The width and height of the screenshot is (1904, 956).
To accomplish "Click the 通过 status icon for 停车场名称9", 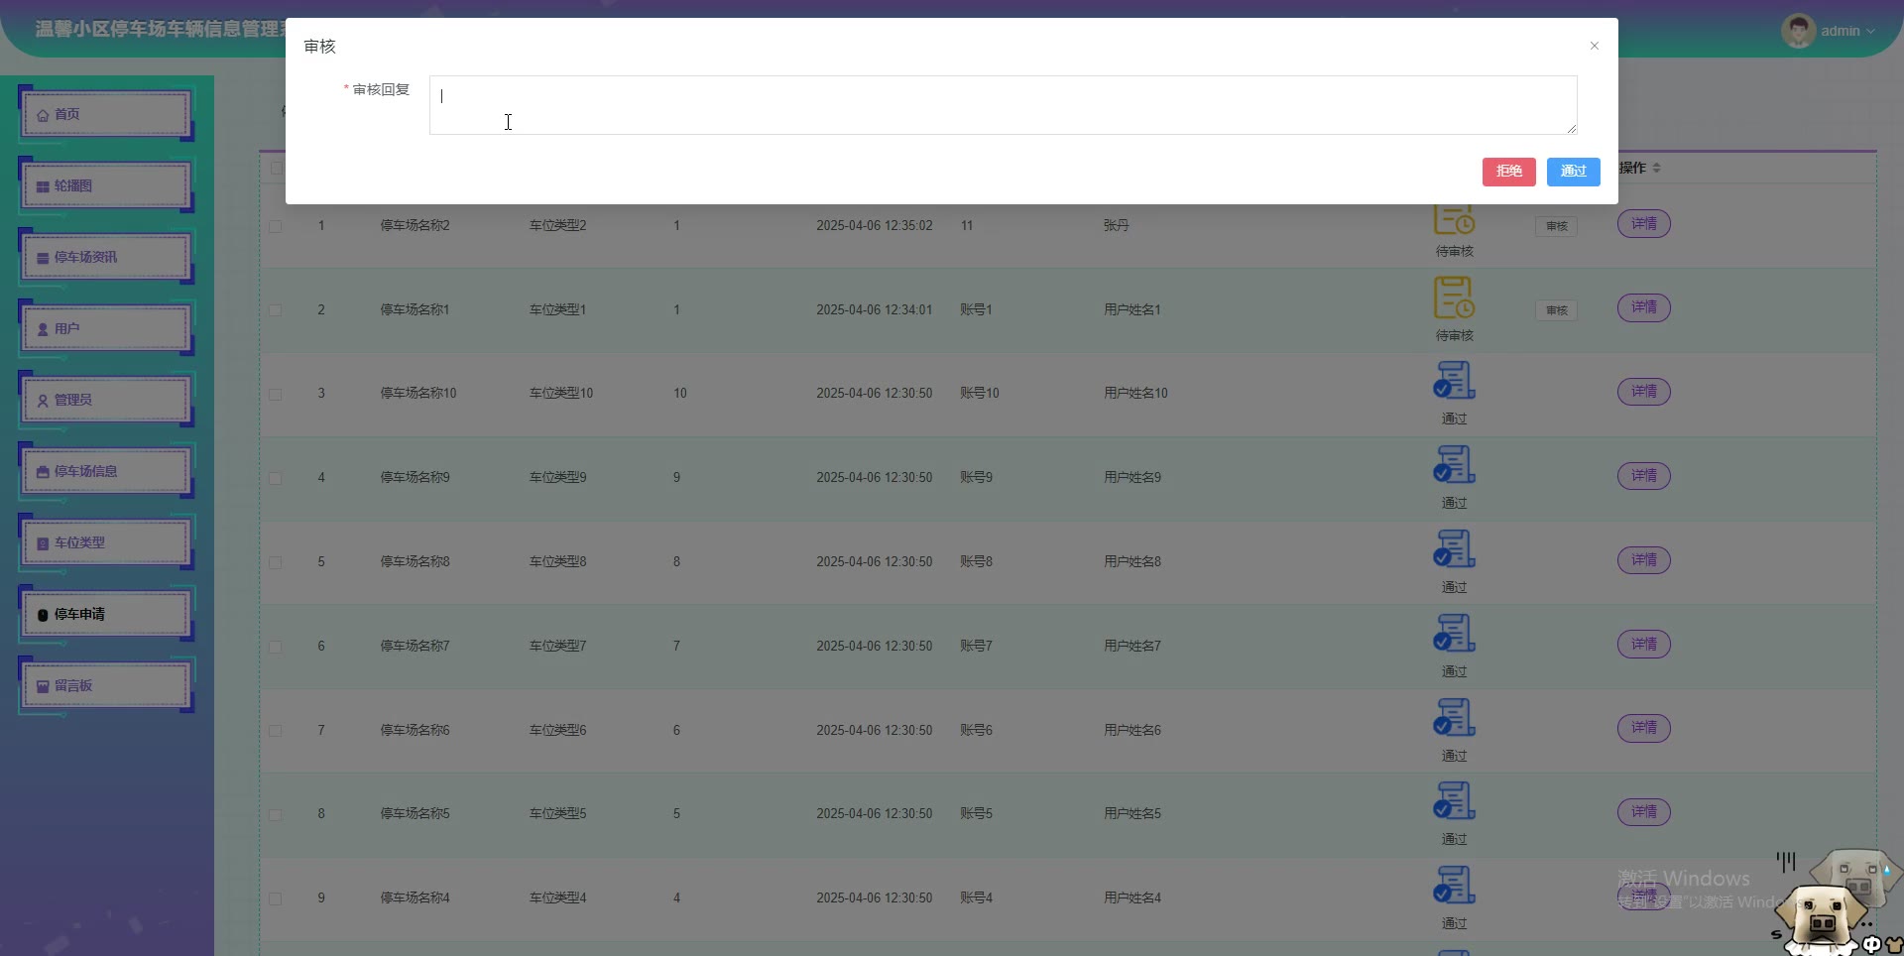I will coord(1454,464).
